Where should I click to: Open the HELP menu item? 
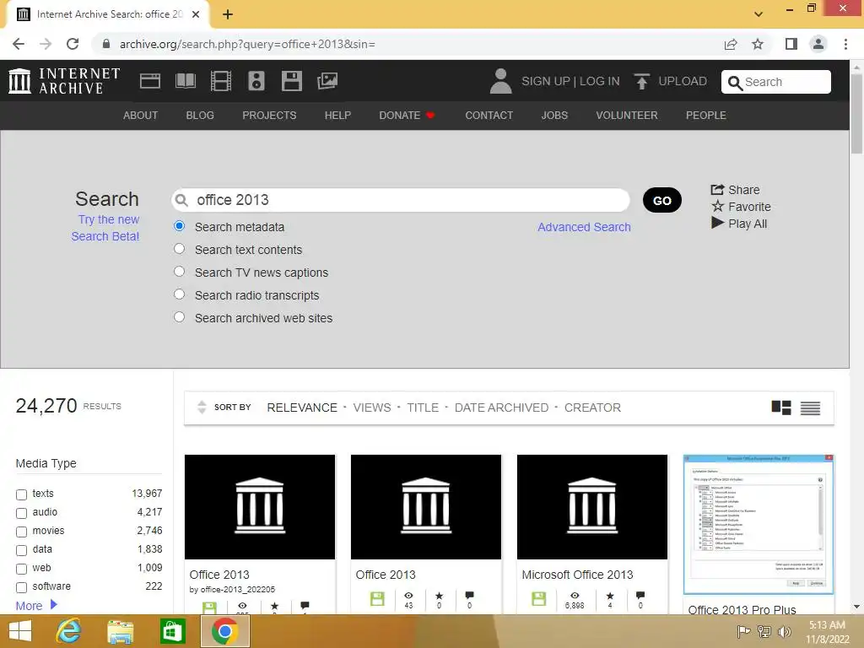click(x=337, y=115)
